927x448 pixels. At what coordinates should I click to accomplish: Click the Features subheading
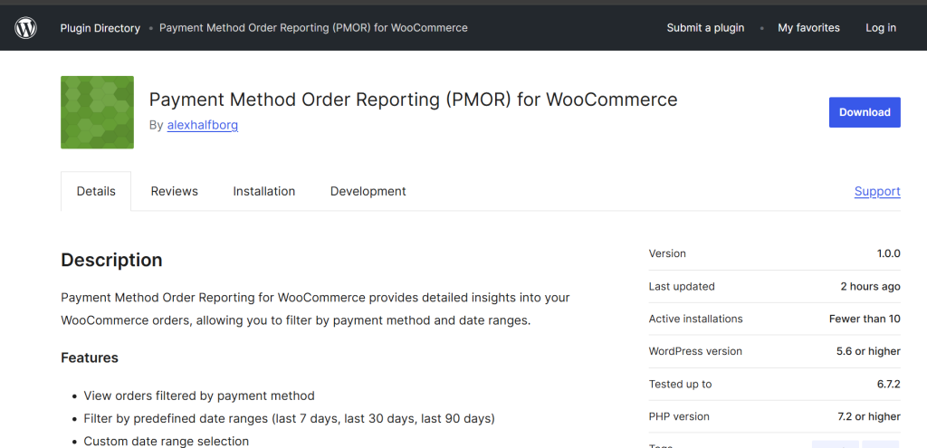click(90, 357)
